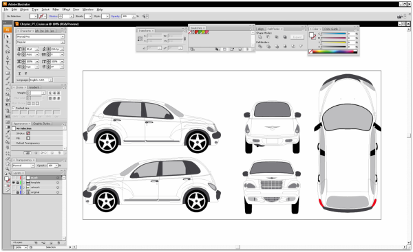The image size is (413, 252).
Task: Select the Lasso tool
Action: (8, 52)
